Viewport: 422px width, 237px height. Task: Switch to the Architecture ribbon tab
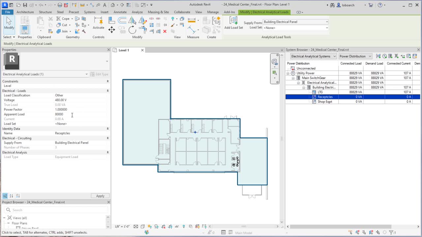pos(25,12)
